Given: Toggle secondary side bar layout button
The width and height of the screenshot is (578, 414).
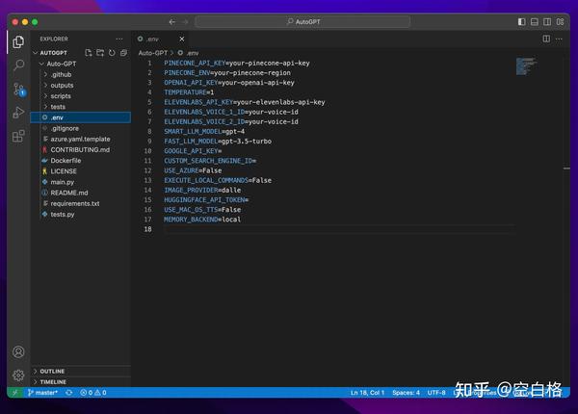Looking at the screenshot, I should coord(547,22).
